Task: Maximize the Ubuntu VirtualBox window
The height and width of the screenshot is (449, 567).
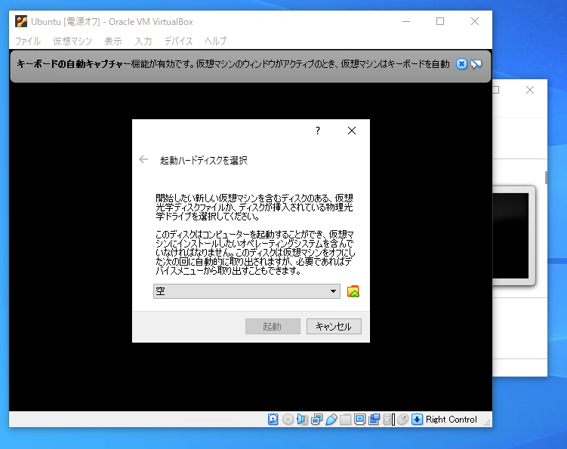Action: [440, 21]
